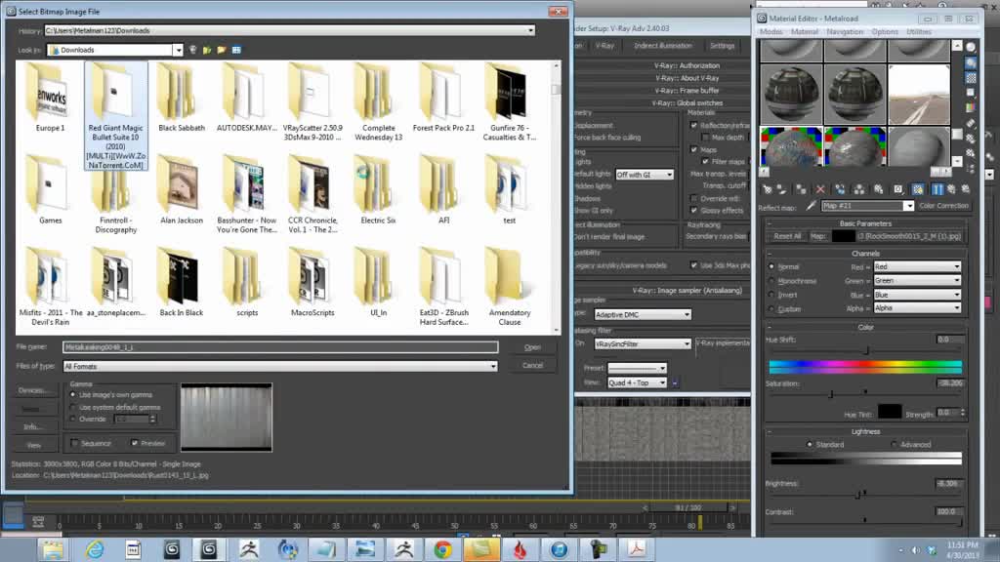This screenshot has width=1000, height=562.
Task: Click the File name input field
Action: [280, 347]
